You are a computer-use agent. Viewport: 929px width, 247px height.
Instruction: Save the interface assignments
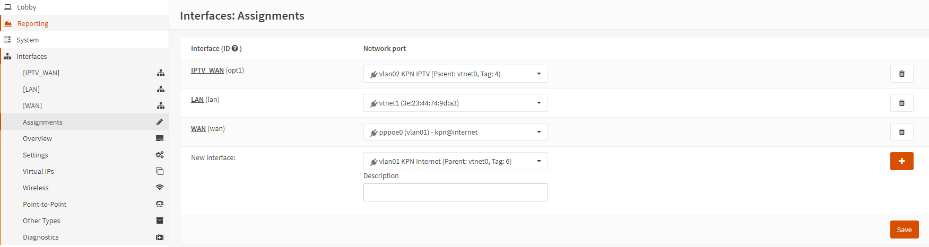[x=904, y=230]
